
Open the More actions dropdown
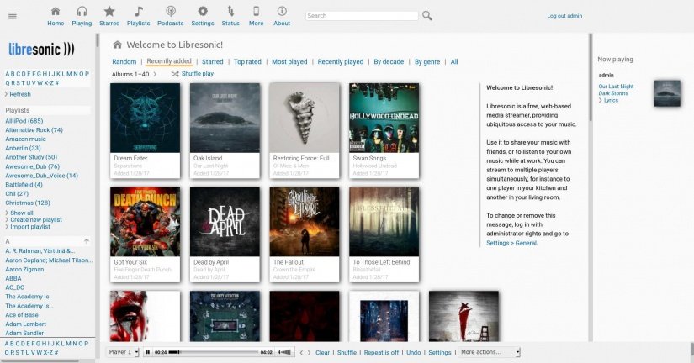pos(489,352)
